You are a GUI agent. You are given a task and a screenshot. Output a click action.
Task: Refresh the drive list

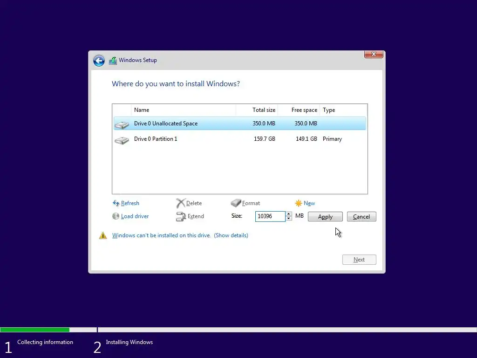coord(130,203)
